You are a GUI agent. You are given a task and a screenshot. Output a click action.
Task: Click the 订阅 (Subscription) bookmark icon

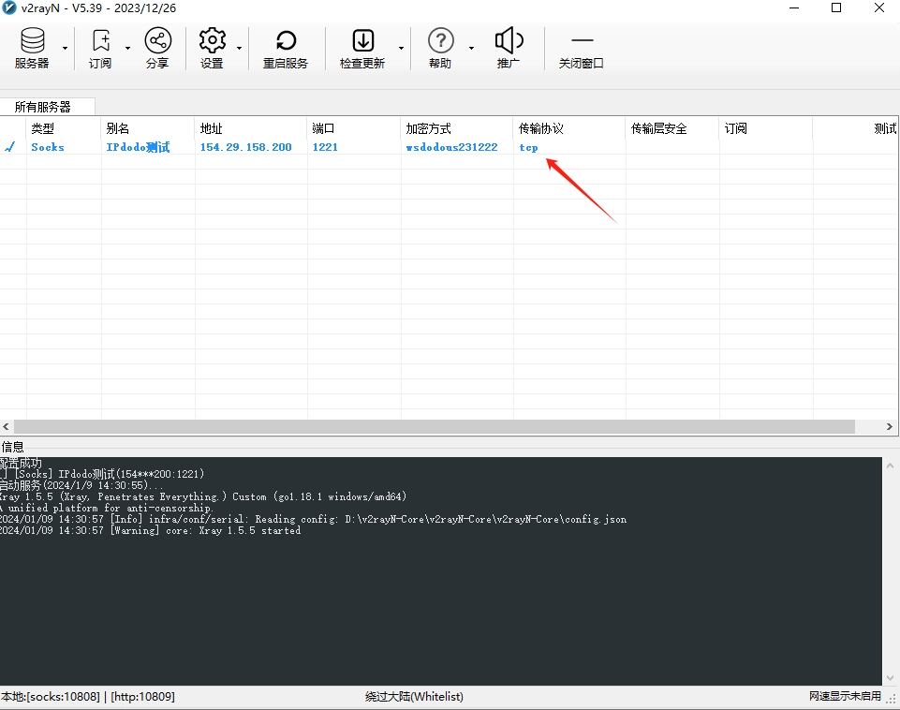pos(100,42)
